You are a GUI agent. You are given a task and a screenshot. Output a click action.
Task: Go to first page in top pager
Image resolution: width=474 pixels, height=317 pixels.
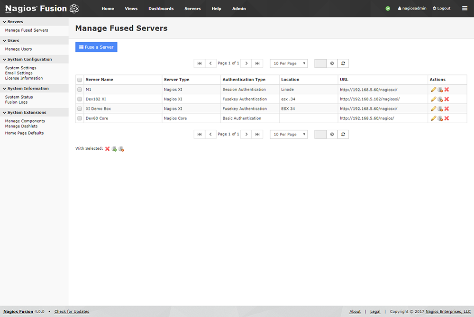[x=200, y=63]
